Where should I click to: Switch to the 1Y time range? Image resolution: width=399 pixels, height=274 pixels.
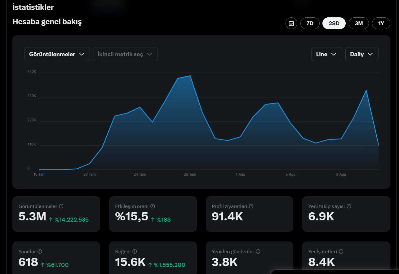(x=381, y=23)
